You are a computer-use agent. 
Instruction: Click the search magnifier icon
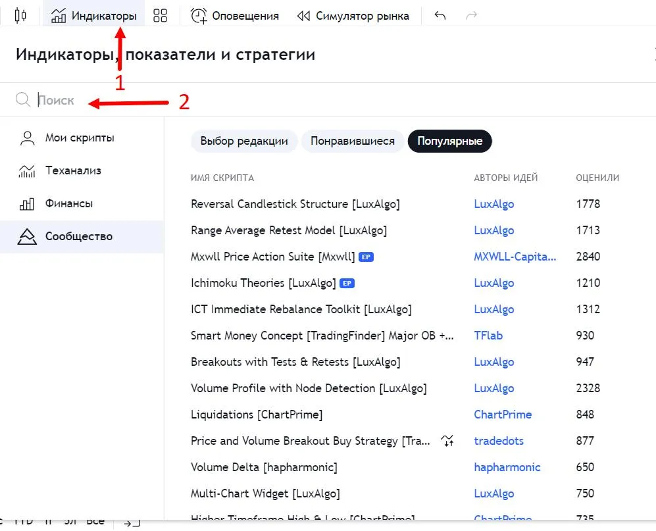[22, 99]
